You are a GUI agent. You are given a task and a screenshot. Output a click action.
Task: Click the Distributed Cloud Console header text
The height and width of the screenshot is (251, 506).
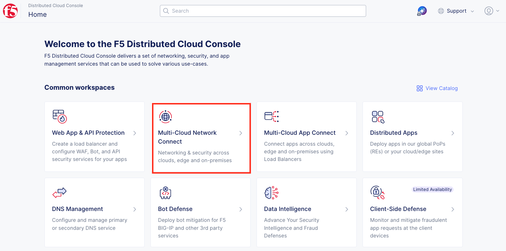coord(56,6)
